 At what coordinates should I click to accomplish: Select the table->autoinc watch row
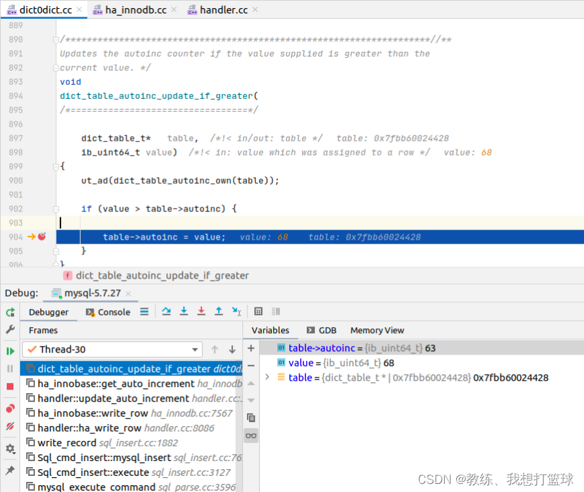coord(422,348)
